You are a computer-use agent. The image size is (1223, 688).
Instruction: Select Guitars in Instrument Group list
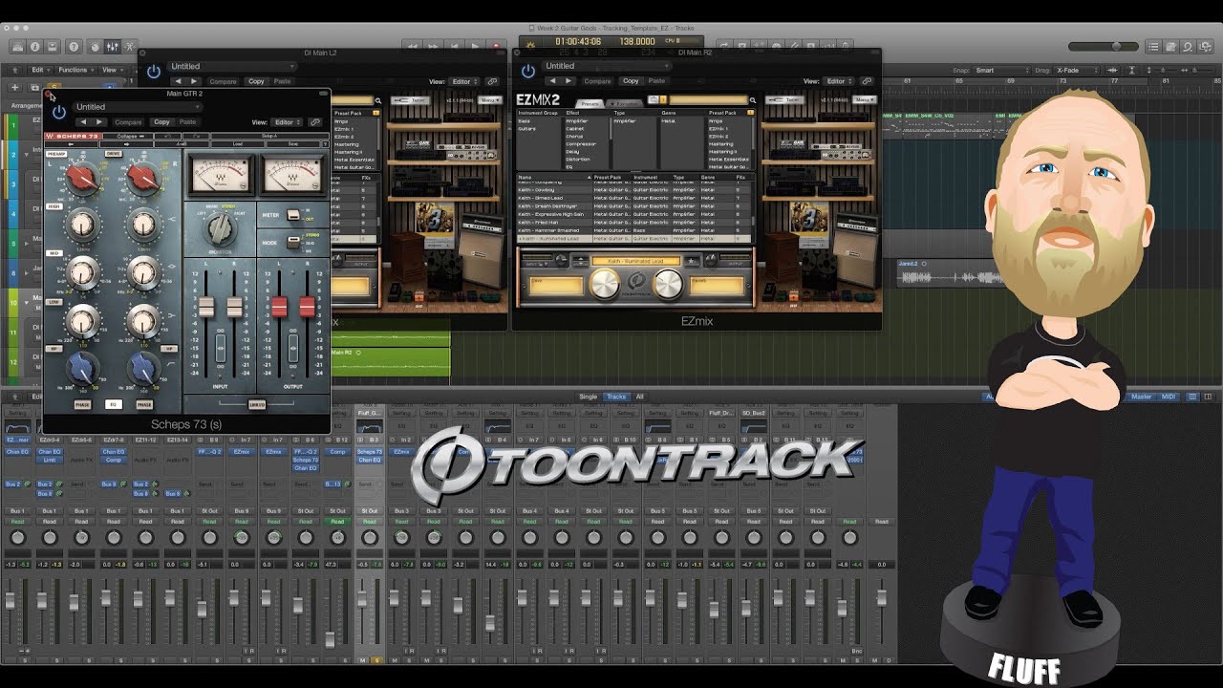click(x=526, y=129)
